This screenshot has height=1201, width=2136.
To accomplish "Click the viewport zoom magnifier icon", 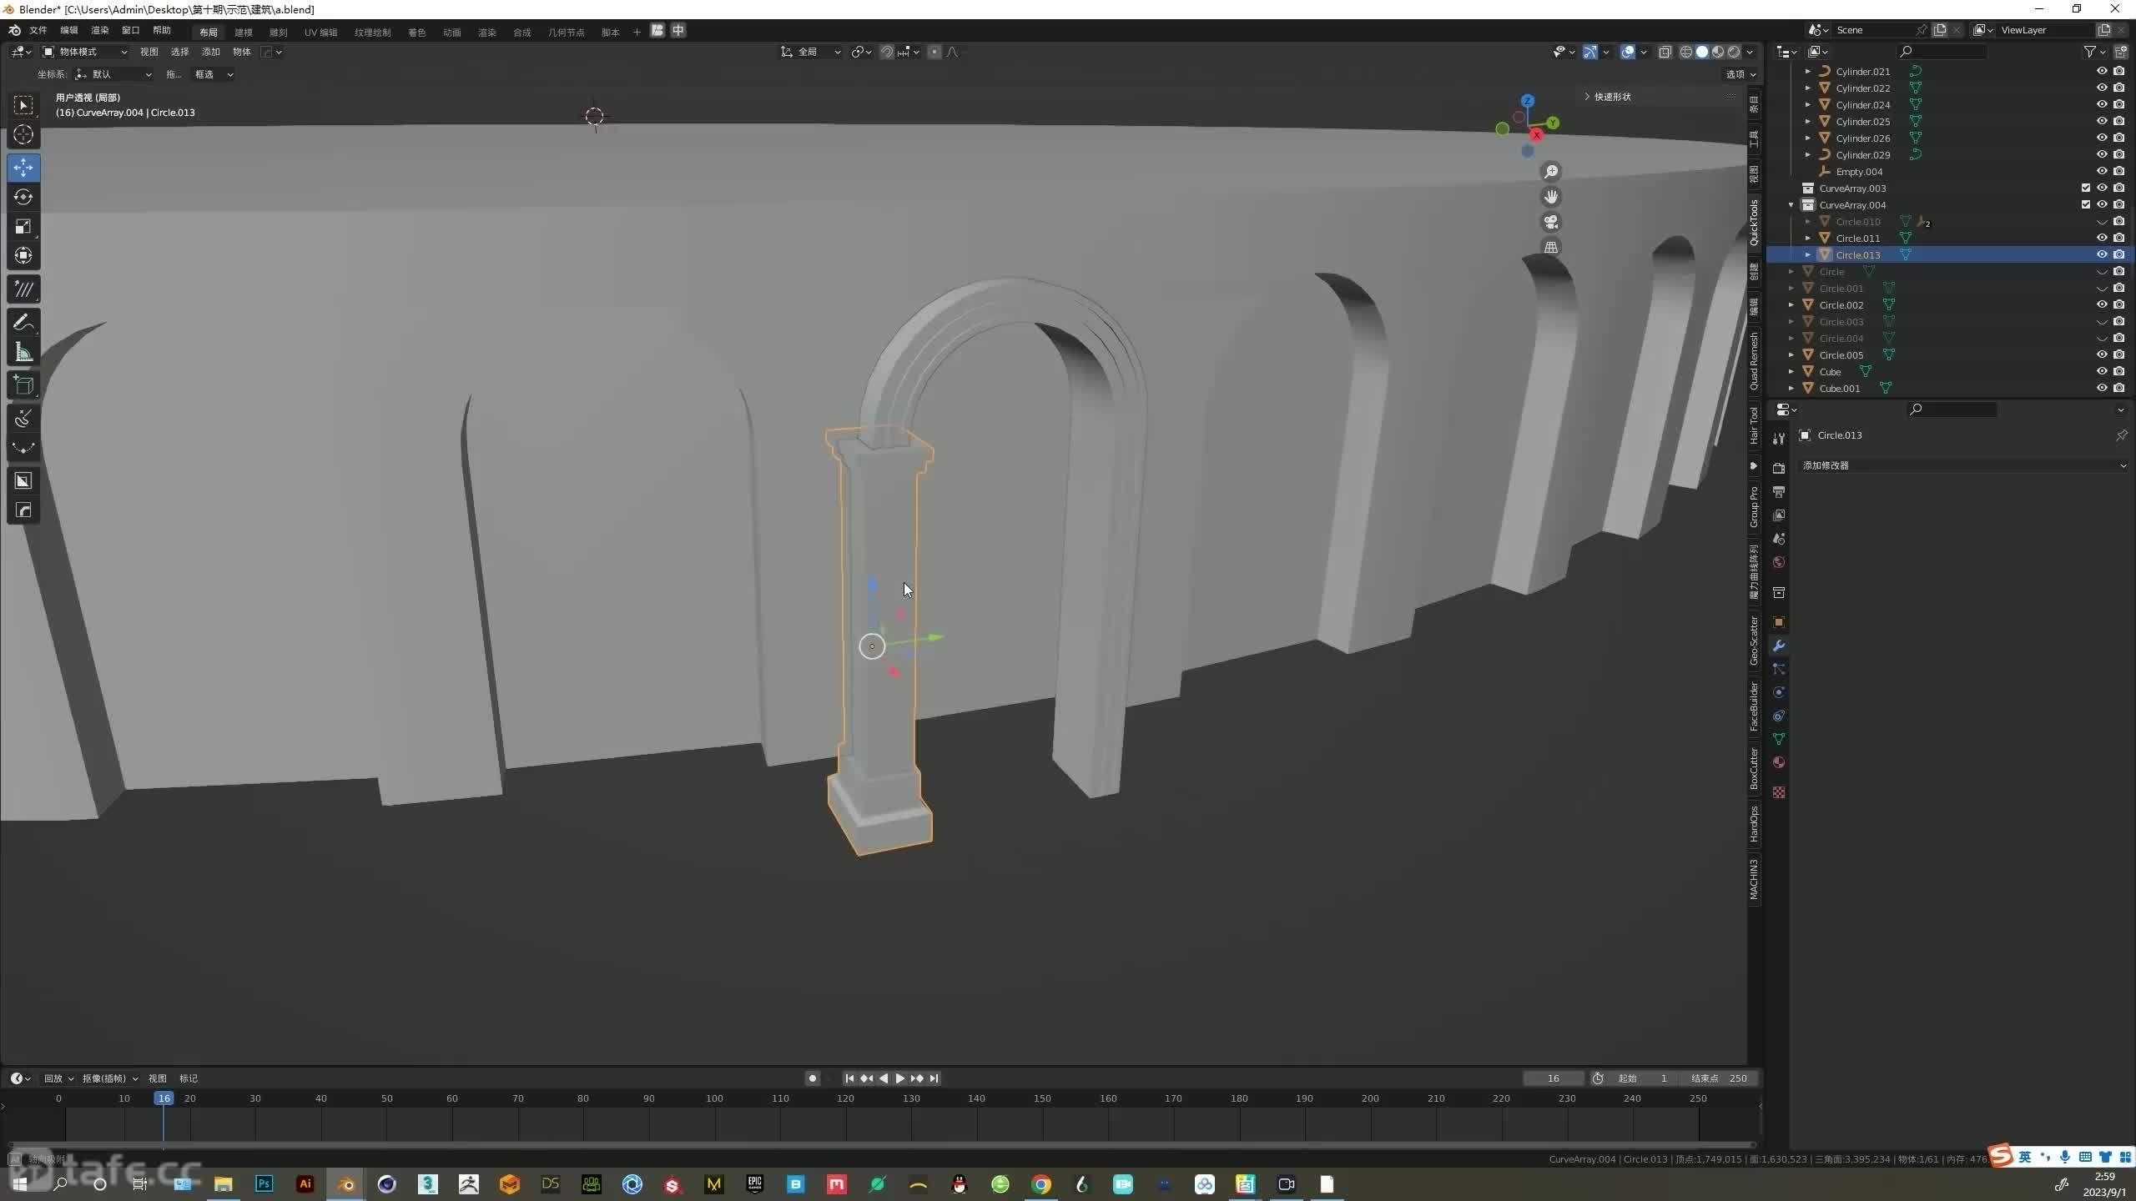I will point(1551,172).
